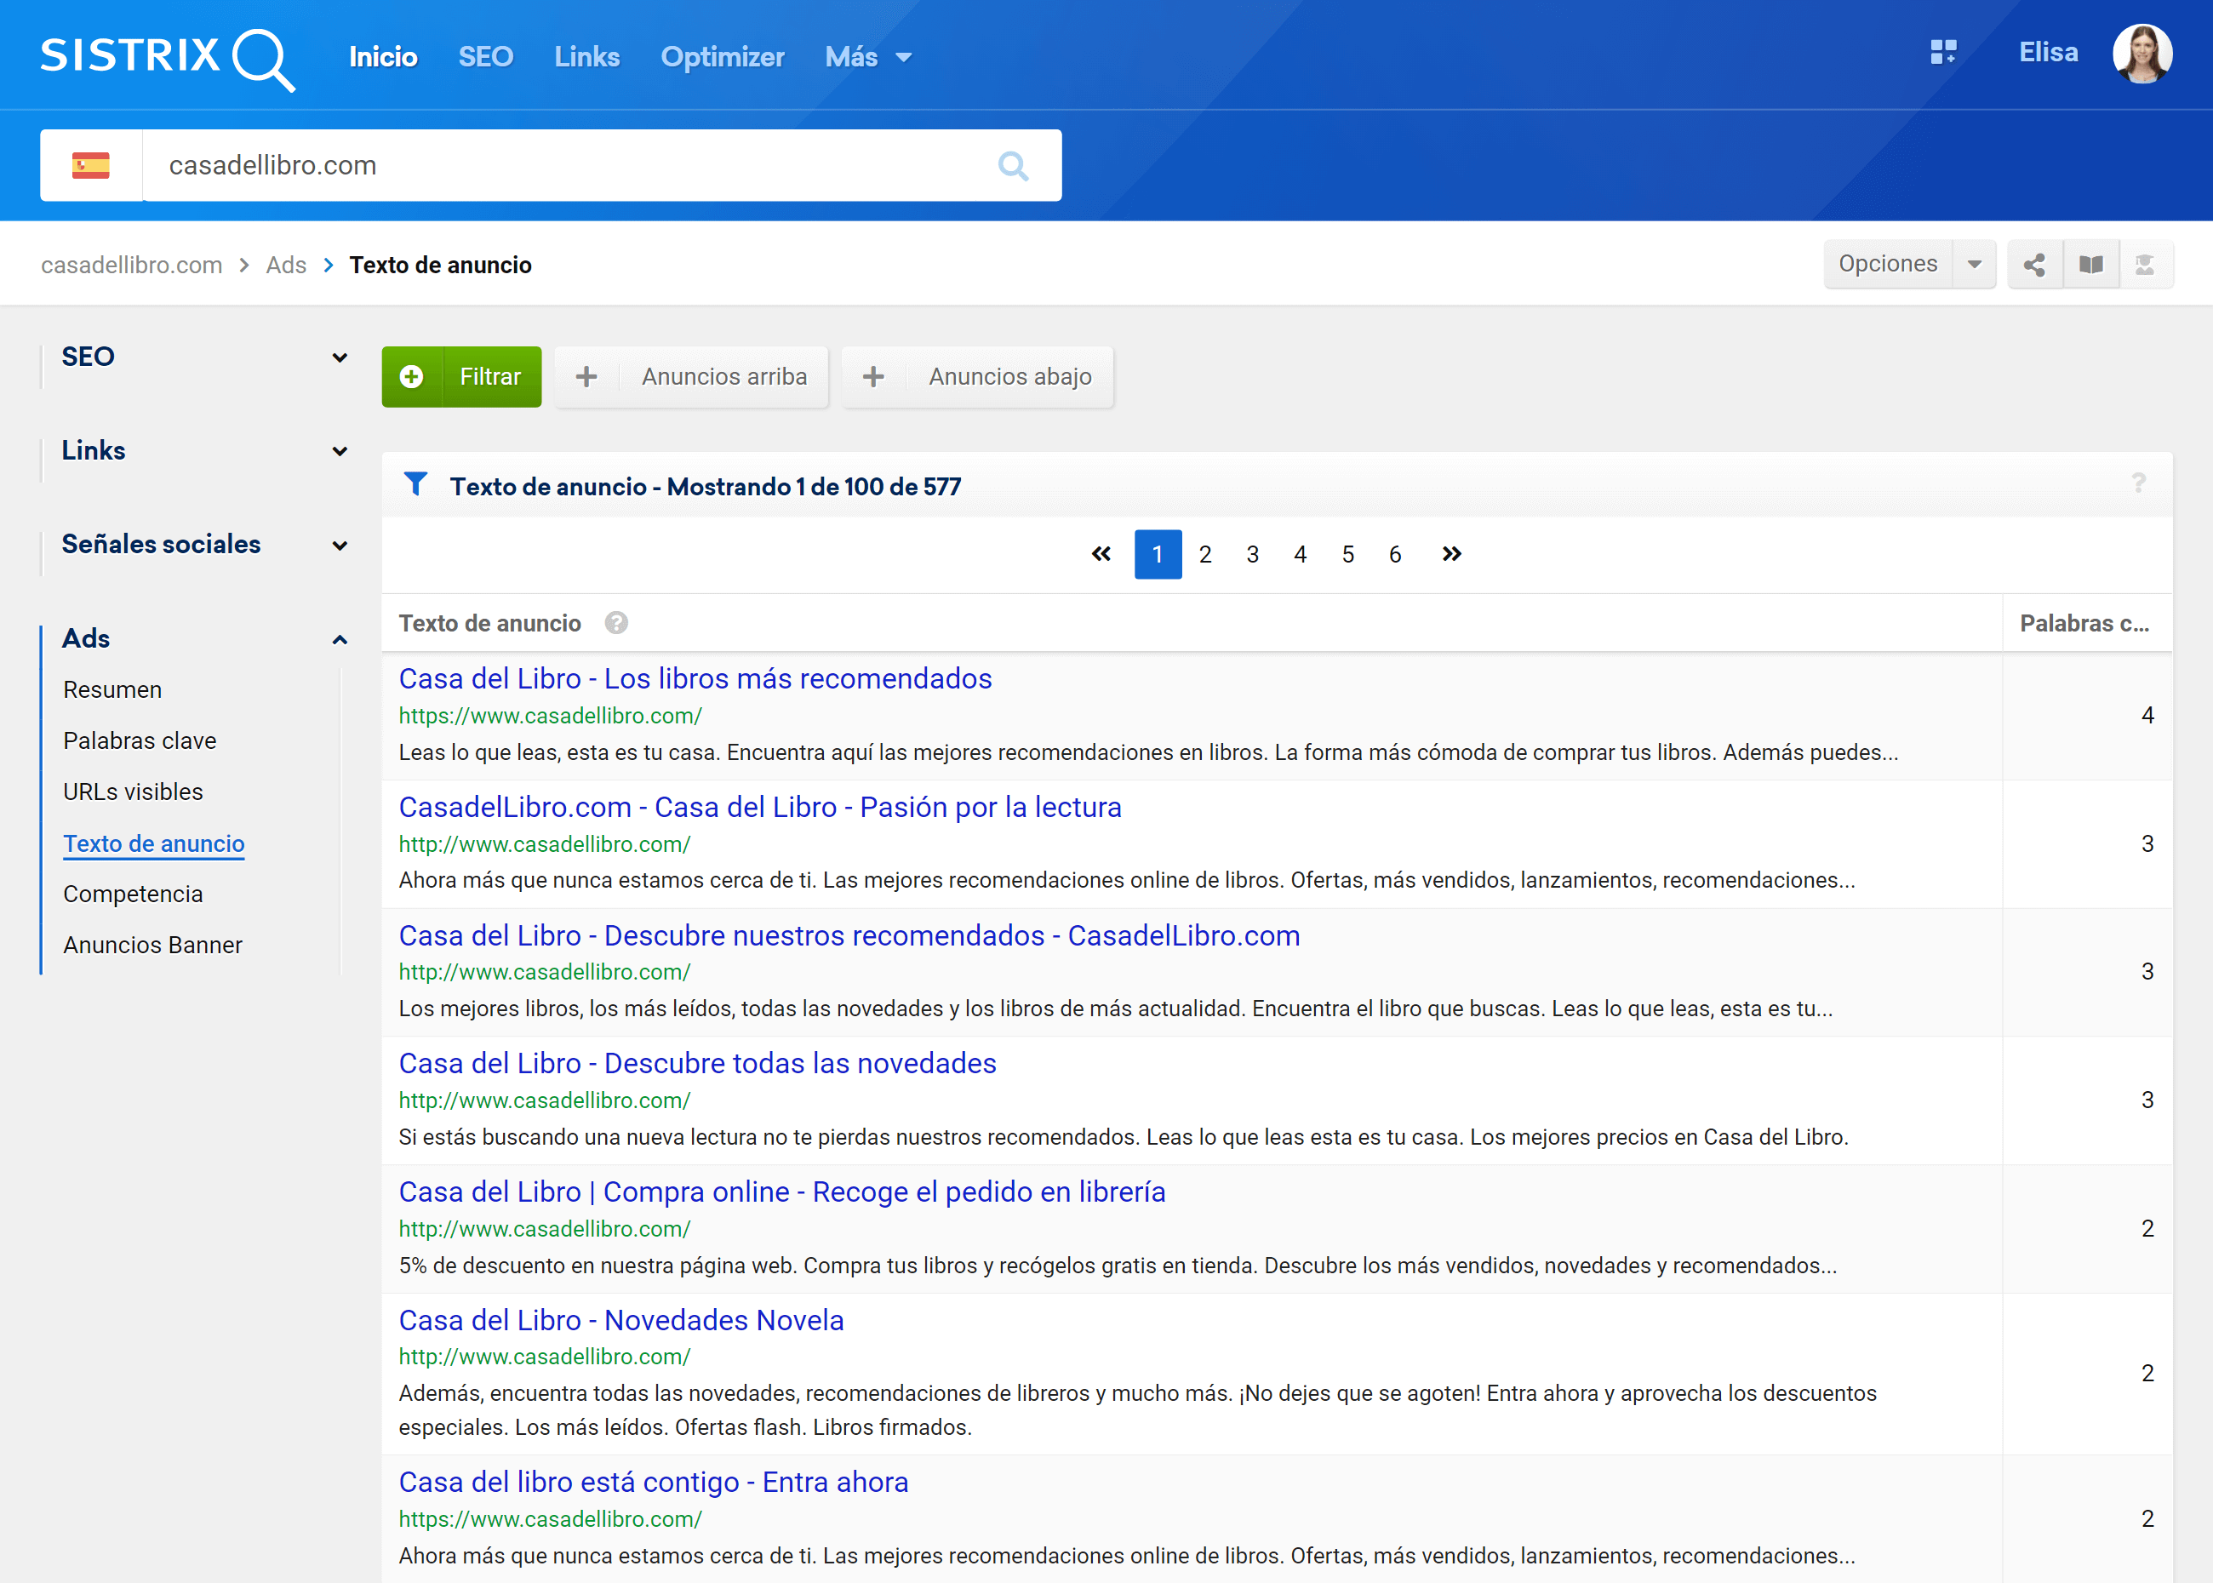Open help next to Texto de anuncio column

tap(616, 623)
